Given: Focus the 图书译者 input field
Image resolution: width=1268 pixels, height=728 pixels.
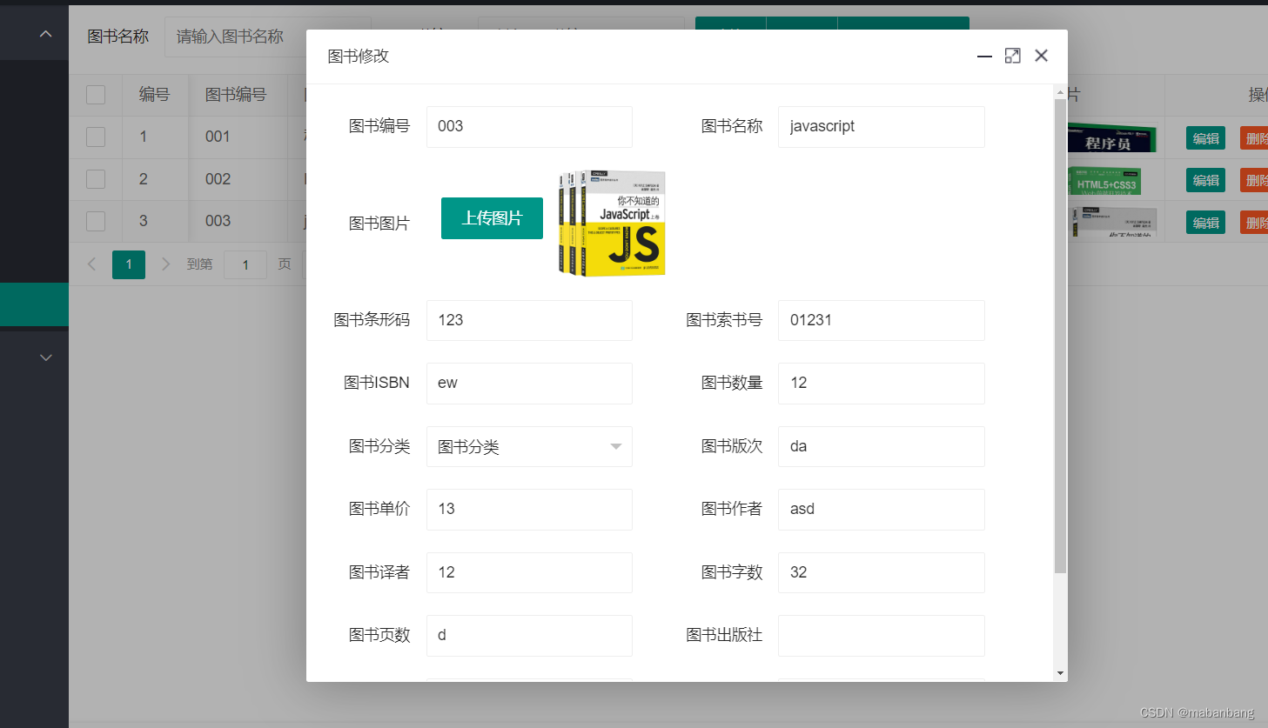Looking at the screenshot, I should click(529, 572).
